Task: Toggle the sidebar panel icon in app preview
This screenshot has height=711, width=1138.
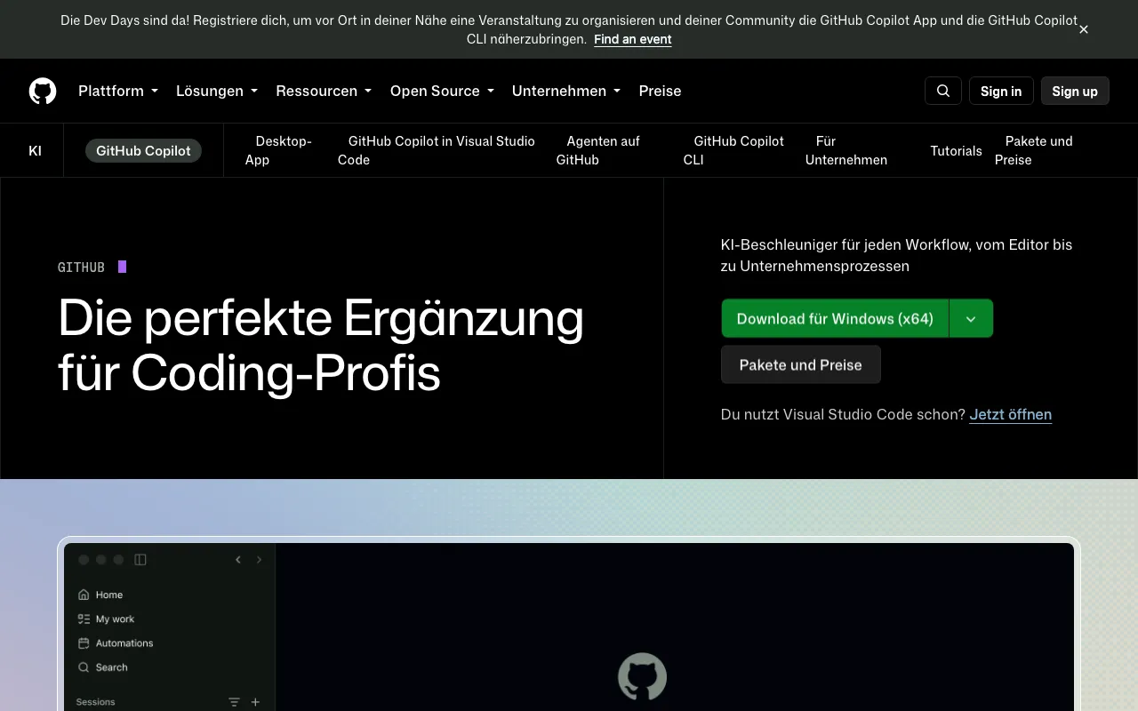Action: (x=140, y=560)
